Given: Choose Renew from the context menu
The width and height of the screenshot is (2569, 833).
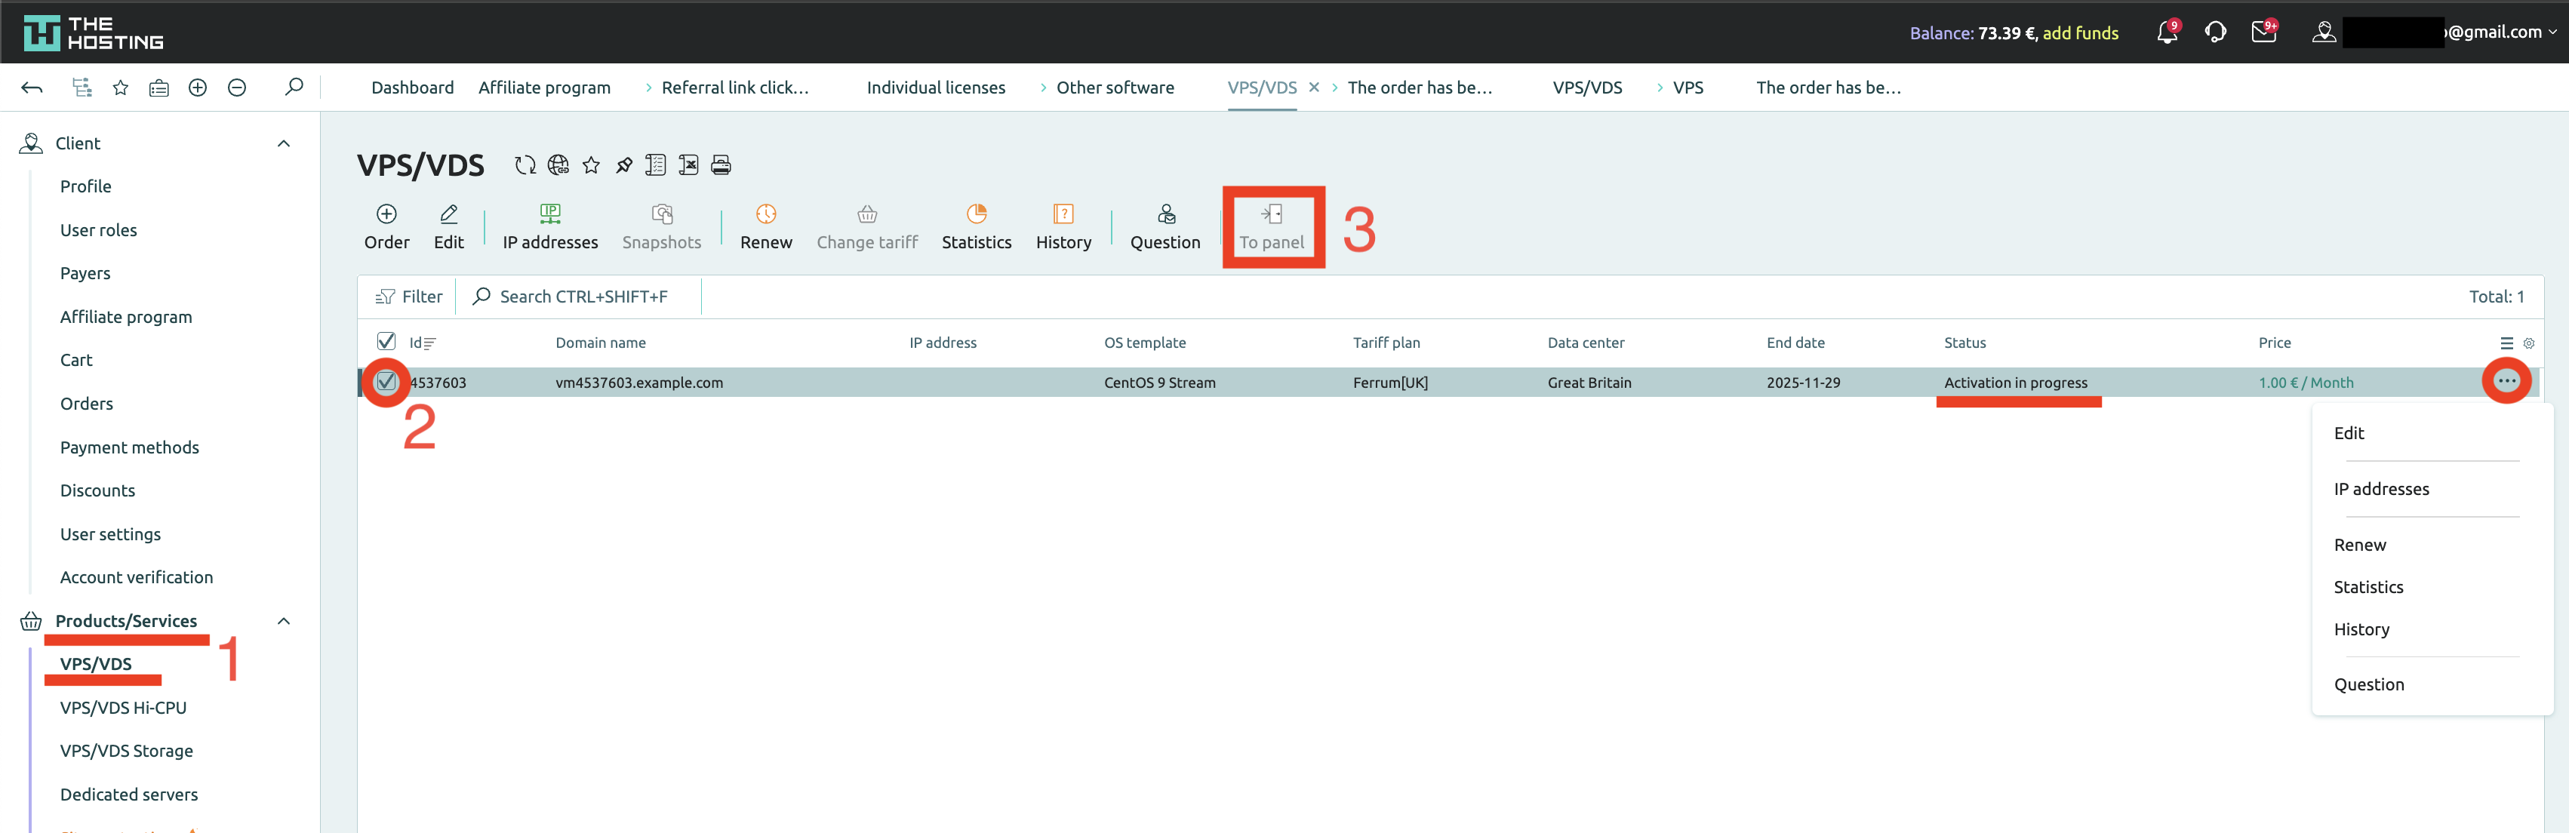Looking at the screenshot, I should pos(2359,545).
